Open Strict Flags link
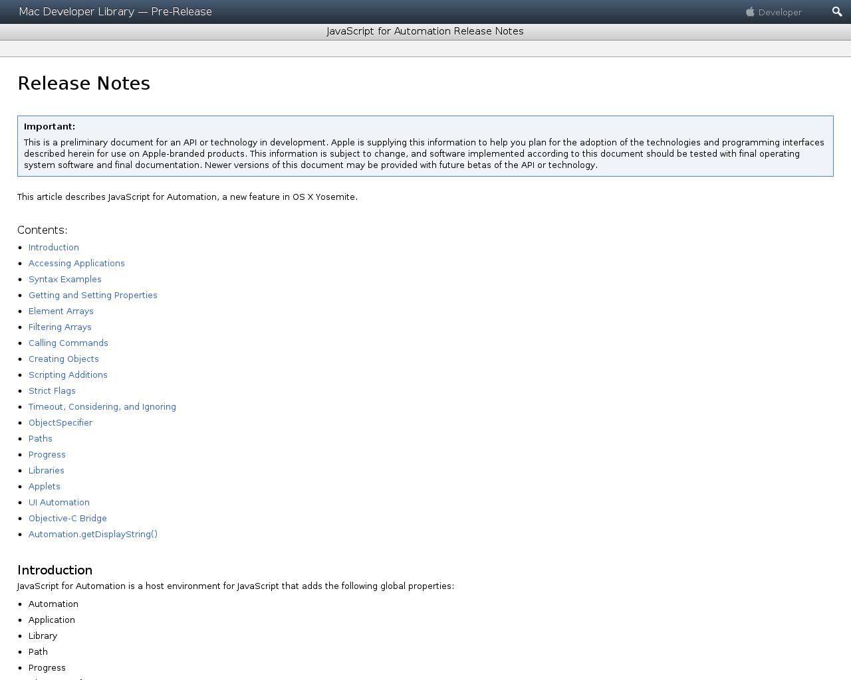This screenshot has width=851, height=680. tap(52, 390)
